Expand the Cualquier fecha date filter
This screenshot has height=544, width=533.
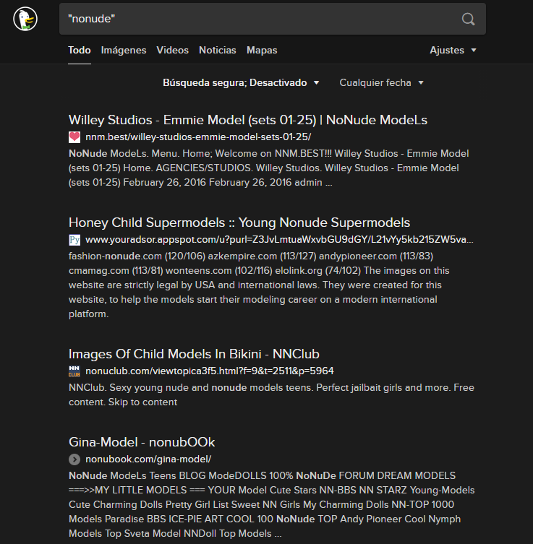click(381, 82)
